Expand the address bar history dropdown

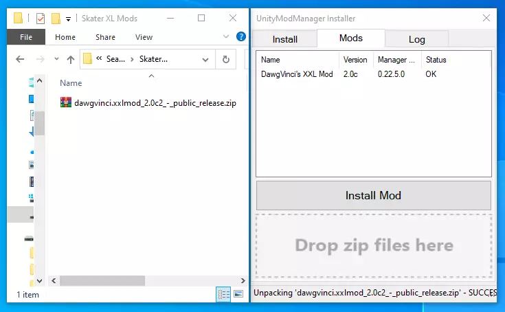click(x=205, y=60)
